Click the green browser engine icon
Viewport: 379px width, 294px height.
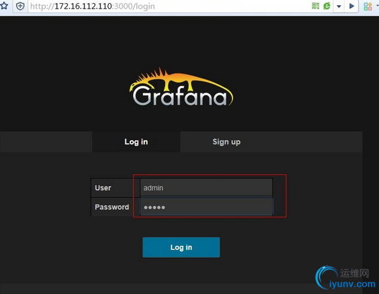coord(327,6)
